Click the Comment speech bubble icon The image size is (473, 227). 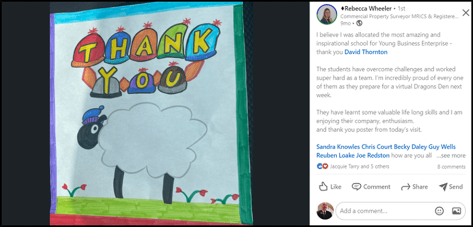point(356,186)
